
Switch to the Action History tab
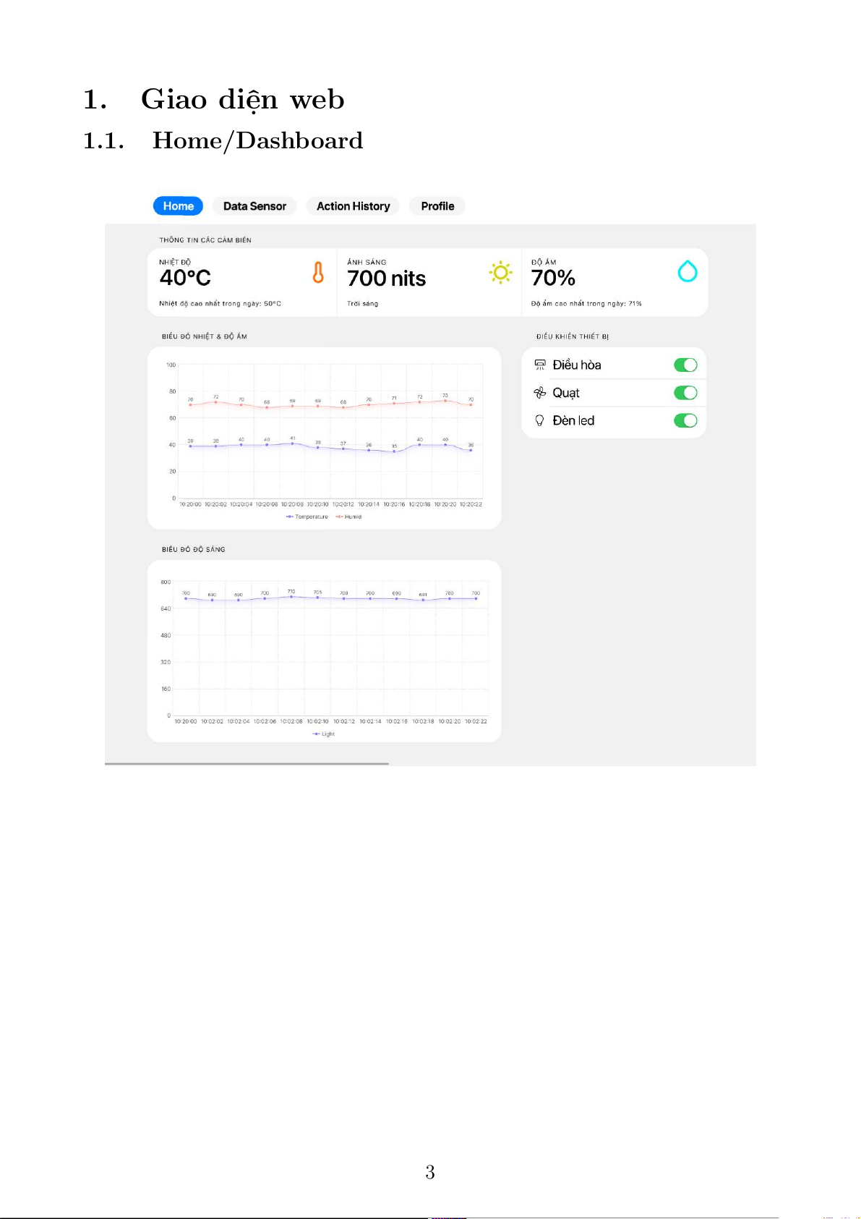[x=353, y=206]
